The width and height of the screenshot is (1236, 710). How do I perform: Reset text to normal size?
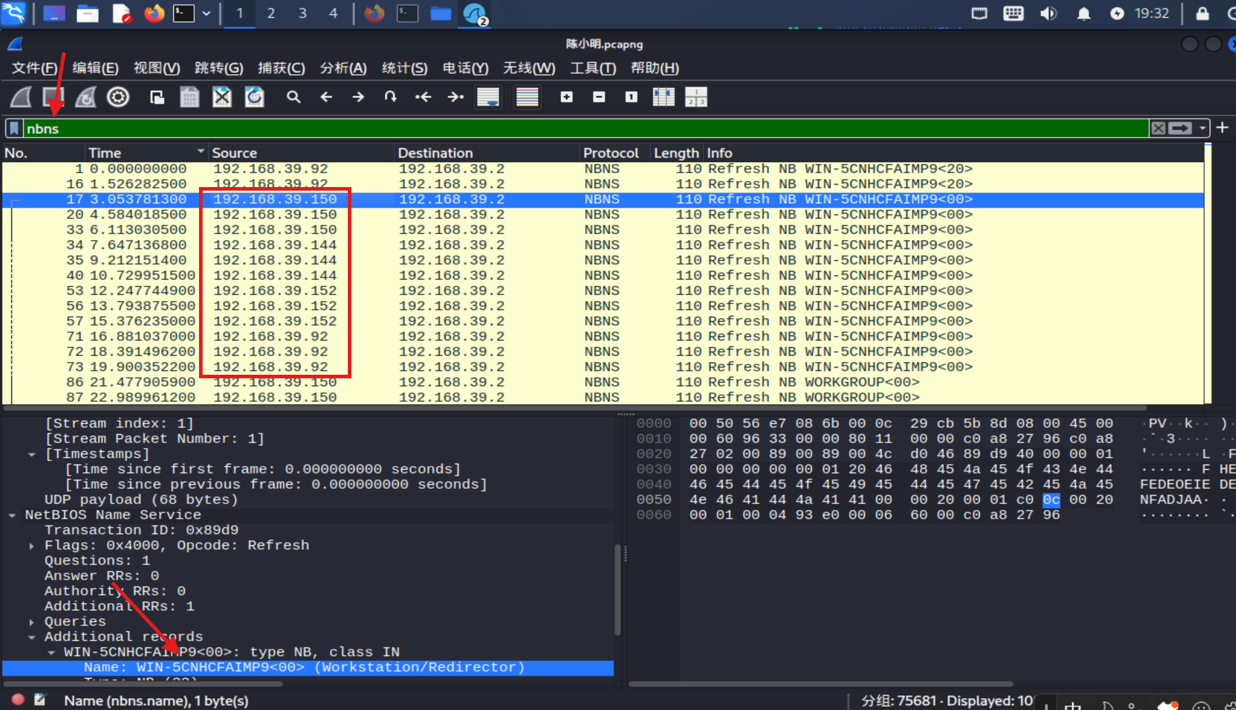[631, 97]
